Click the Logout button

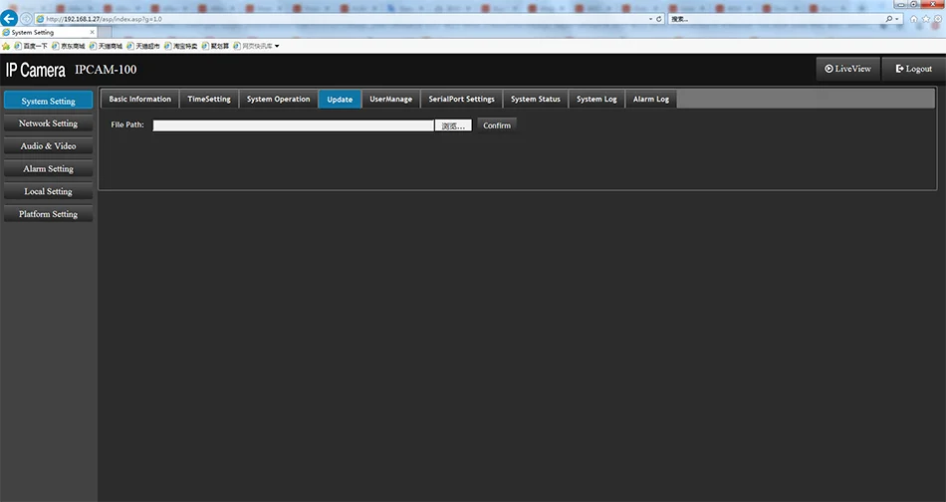tap(913, 69)
